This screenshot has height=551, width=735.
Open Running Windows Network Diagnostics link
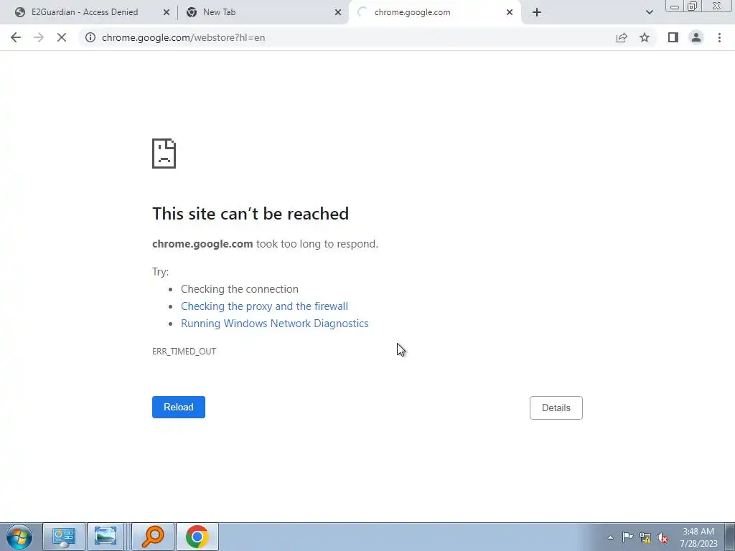(x=275, y=324)
